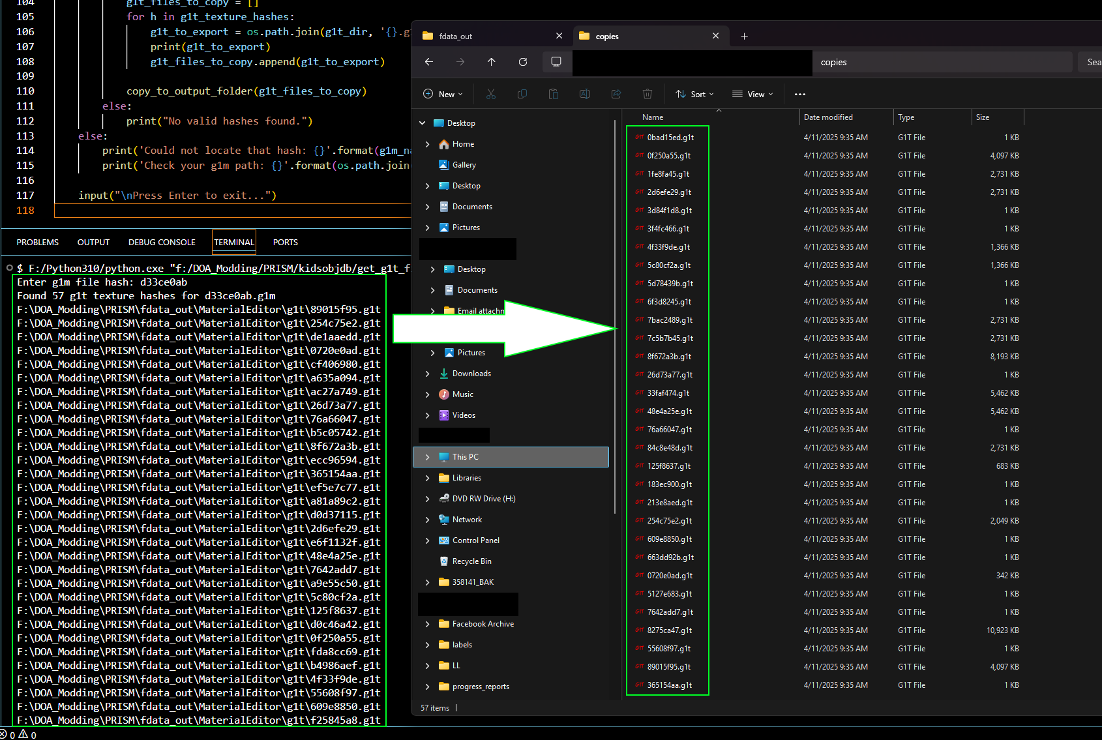Select file 7bac2489.g1t
This screenshot has height=740, width=1102.
(670, 320)
